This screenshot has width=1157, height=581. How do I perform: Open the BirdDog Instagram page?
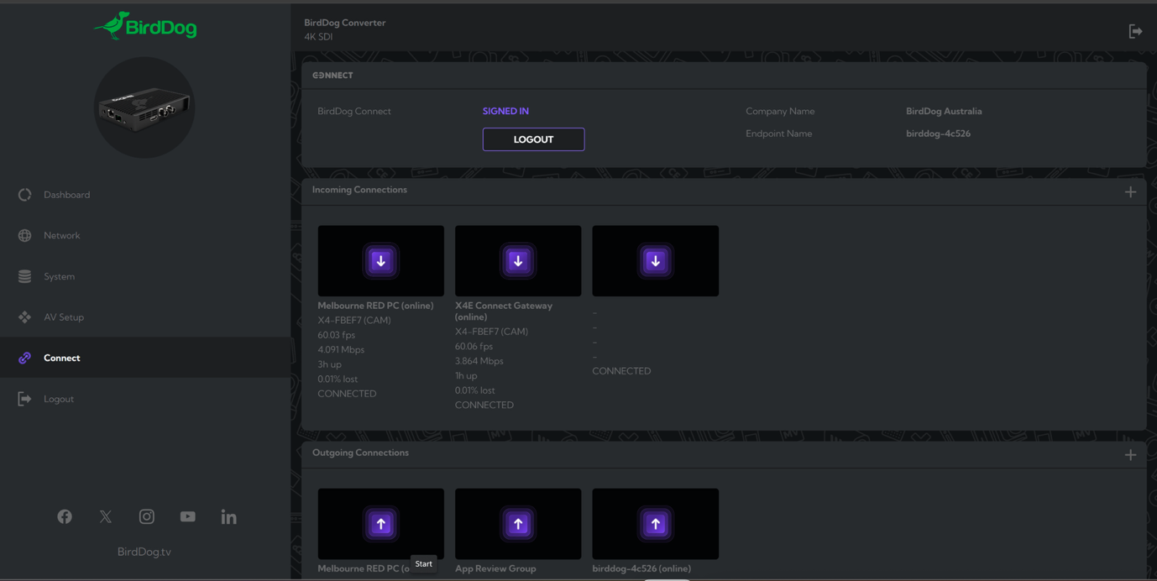(147, 516)
